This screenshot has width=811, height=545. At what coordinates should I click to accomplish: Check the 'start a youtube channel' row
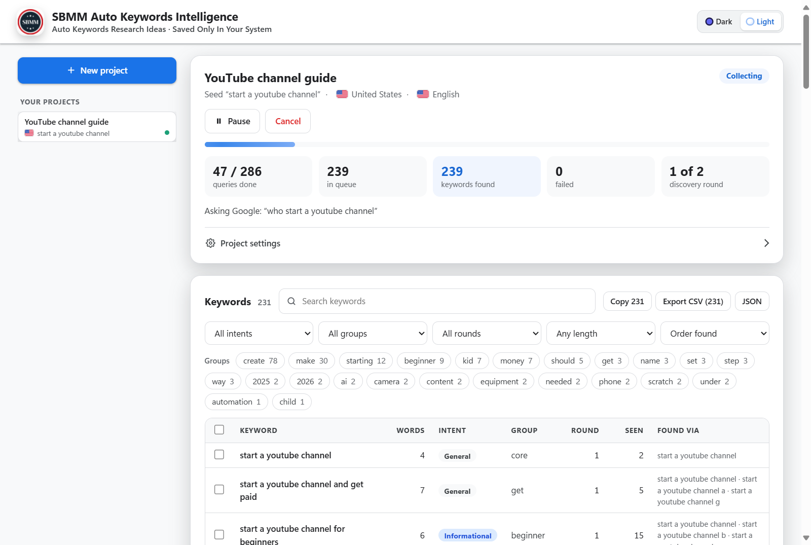(219, 455)
